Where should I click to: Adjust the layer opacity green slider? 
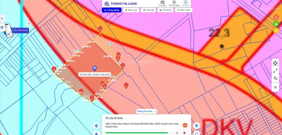tap(138, 133)
